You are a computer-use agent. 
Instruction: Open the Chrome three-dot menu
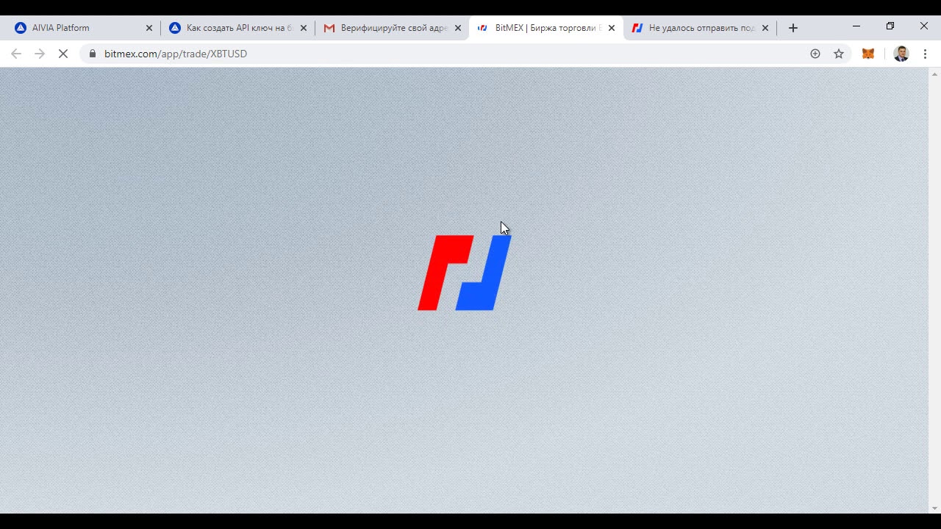click(926, 54)
